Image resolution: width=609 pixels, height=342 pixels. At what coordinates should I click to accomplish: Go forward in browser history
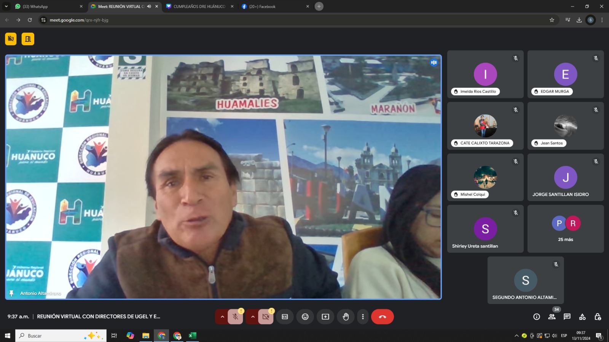tap(18, 20)
